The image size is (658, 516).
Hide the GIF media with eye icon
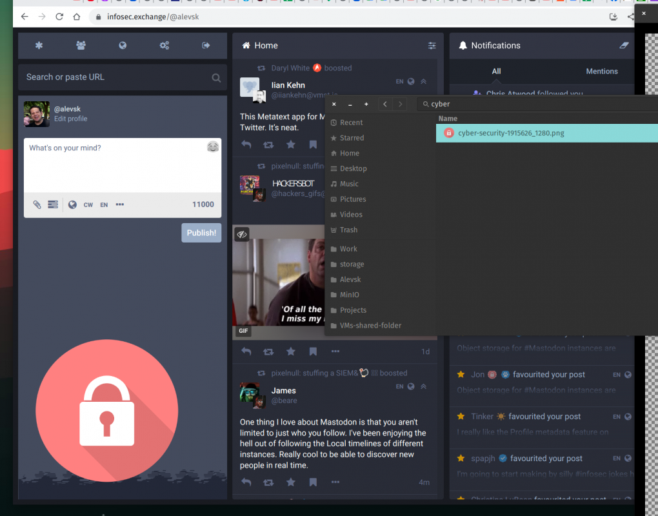tap(242, 234)
